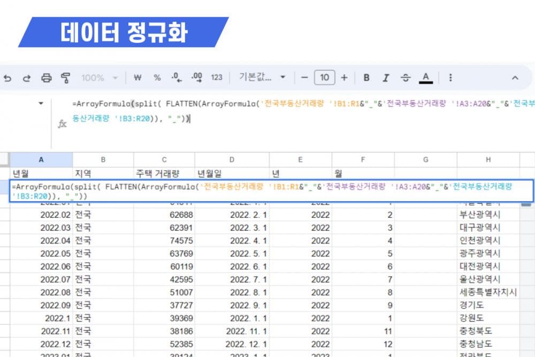This screenshot has height=357, width=535.
Task: Open more number formats (123)
Action: pos(217,78)
